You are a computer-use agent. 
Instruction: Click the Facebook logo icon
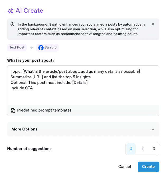click(41, 48)
